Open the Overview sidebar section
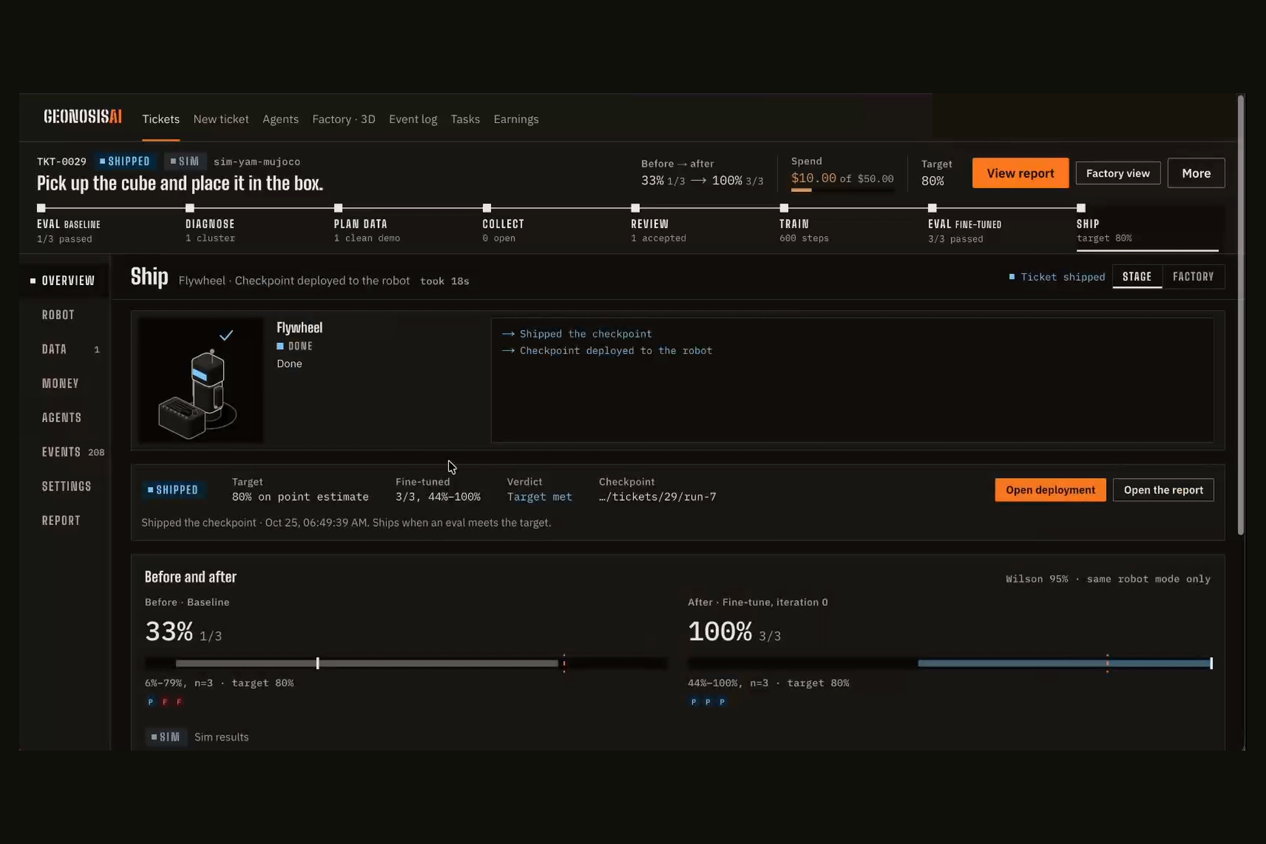Screen dimensions: 1266x844 (x=64, y=281)
